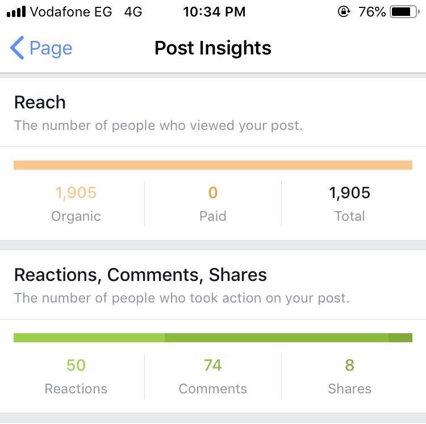Select the 1,905 Organic reach stat

76,204
